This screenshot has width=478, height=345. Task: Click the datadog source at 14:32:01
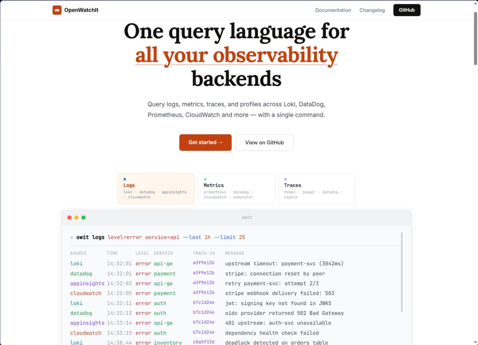tap(81, 274)
